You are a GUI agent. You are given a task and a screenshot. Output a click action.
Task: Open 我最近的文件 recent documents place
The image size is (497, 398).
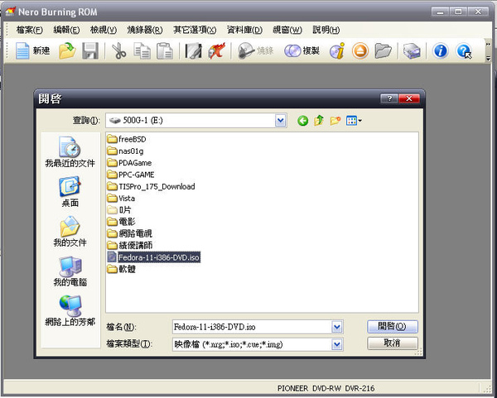coord(70,152)
